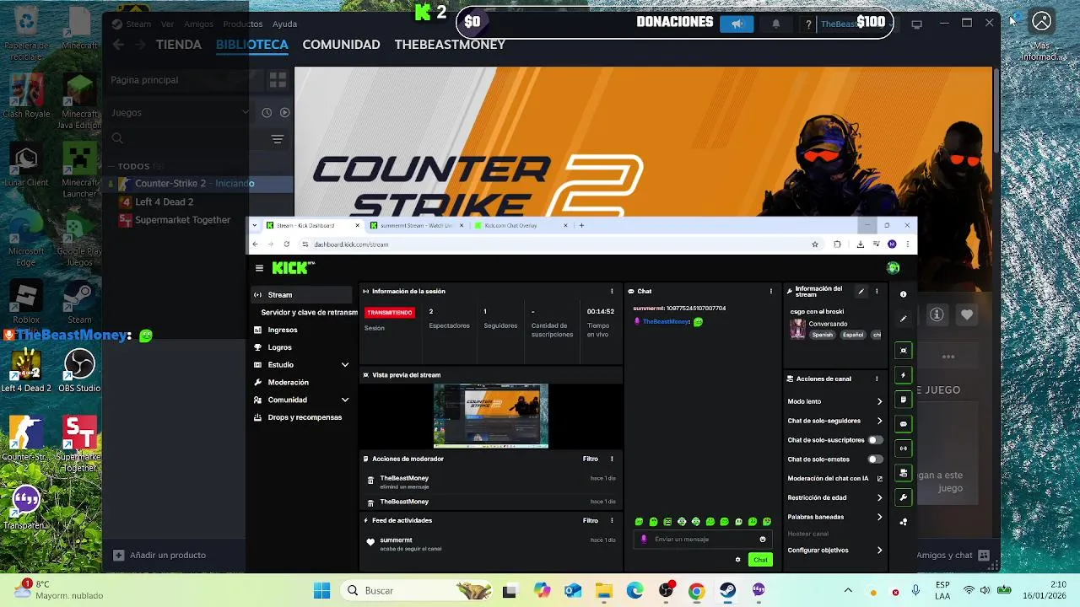Expand Modo lento options

[879, 401]
